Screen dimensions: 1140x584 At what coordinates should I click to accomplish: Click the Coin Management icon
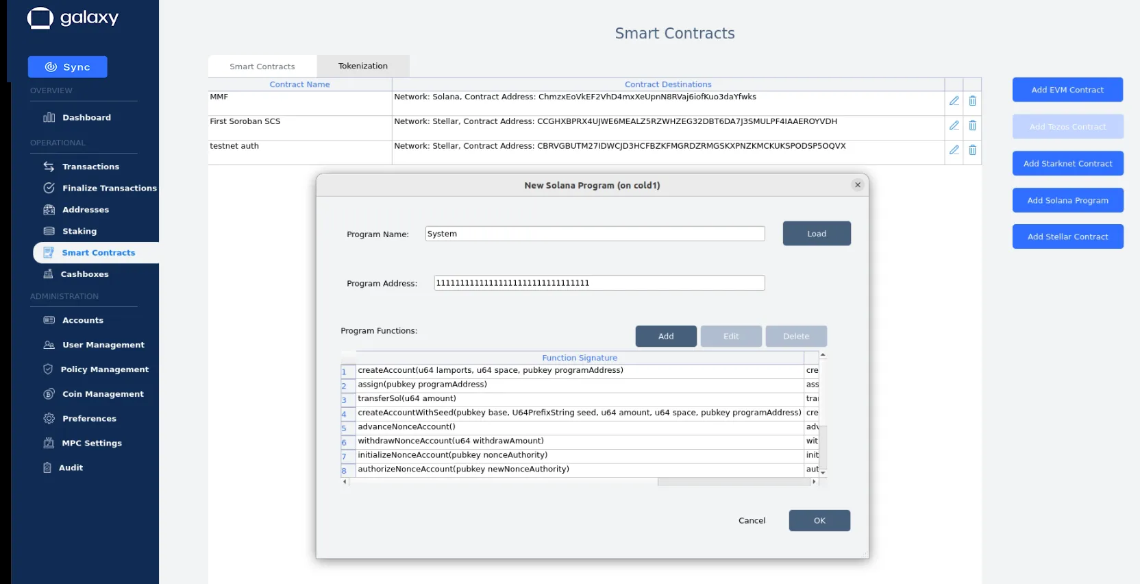click(x=49, y=394)
